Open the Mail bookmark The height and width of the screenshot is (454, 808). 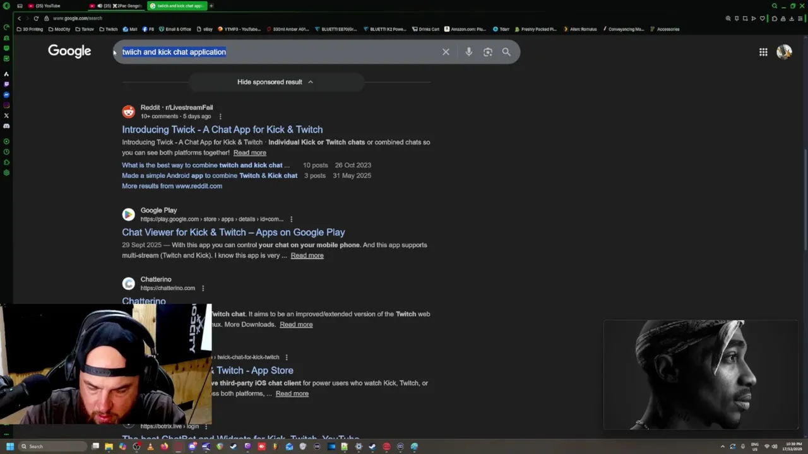point(130,29)
